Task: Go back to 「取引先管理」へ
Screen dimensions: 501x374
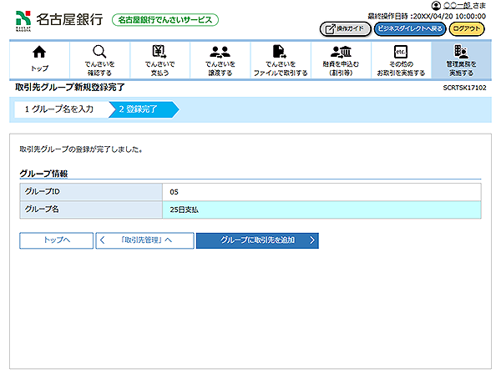Action: (x=144, y=240)
